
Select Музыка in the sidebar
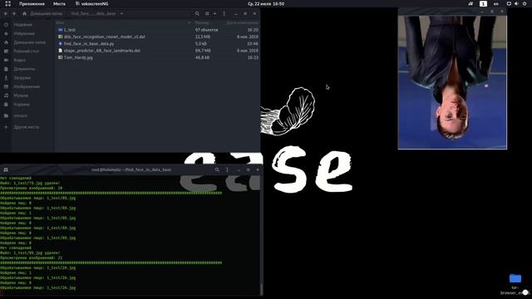(21, 96)
